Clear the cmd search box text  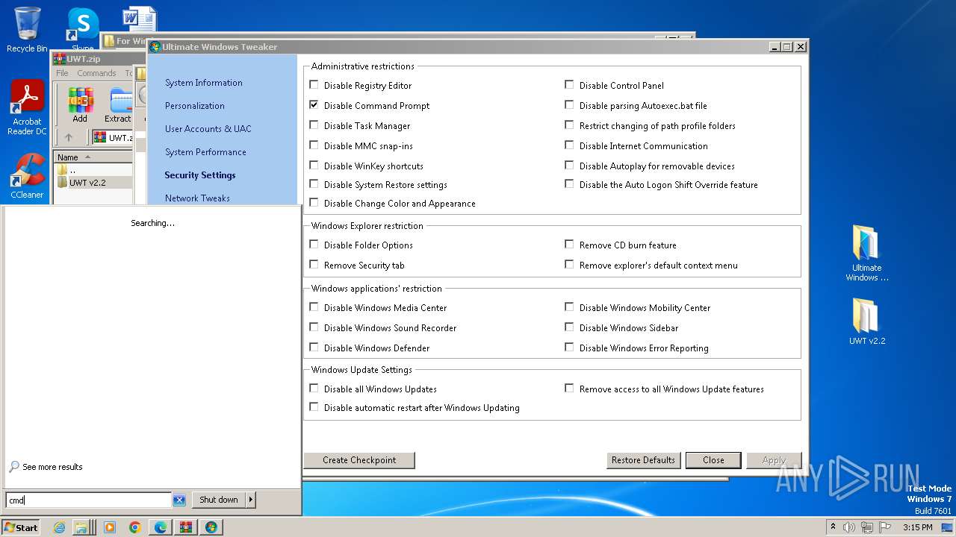(179, 500)
